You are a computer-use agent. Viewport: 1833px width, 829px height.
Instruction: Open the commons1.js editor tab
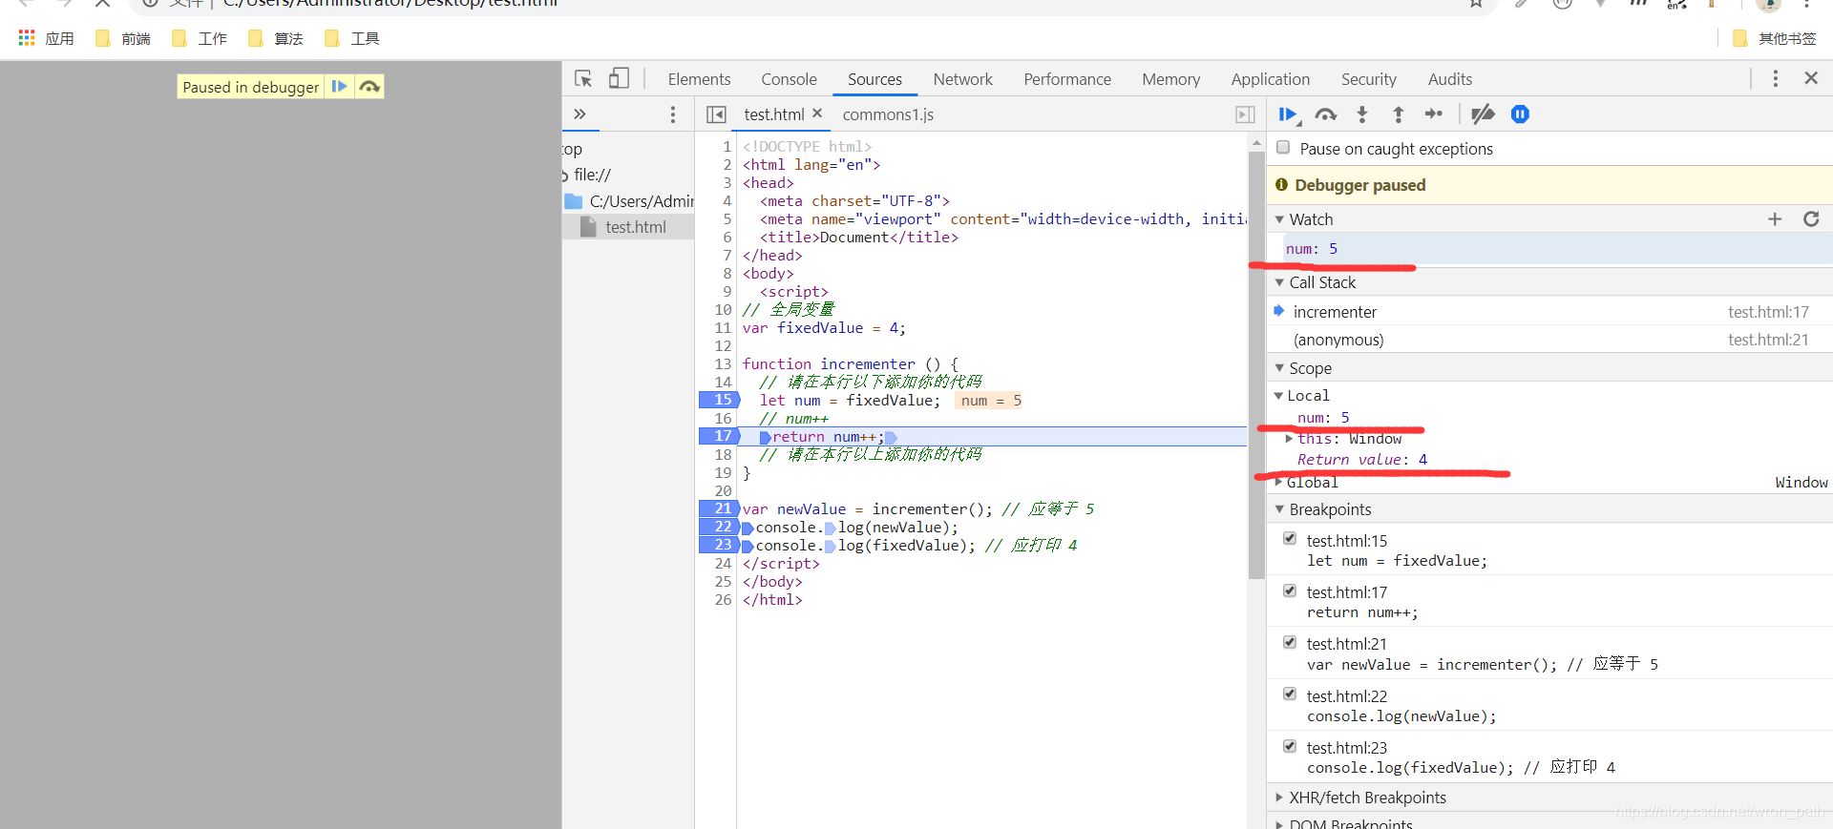coord(888,114)
